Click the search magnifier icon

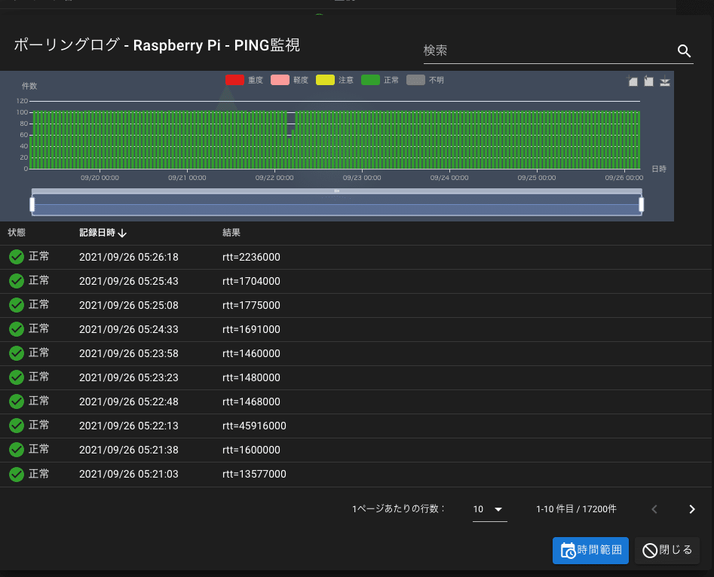[684, 50]
